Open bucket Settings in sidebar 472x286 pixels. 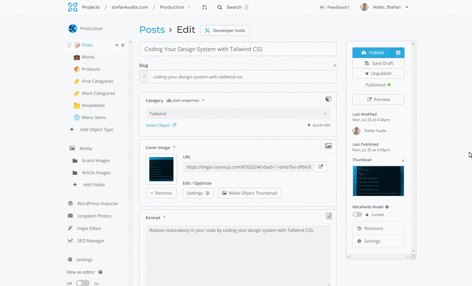tap(80, 260)
